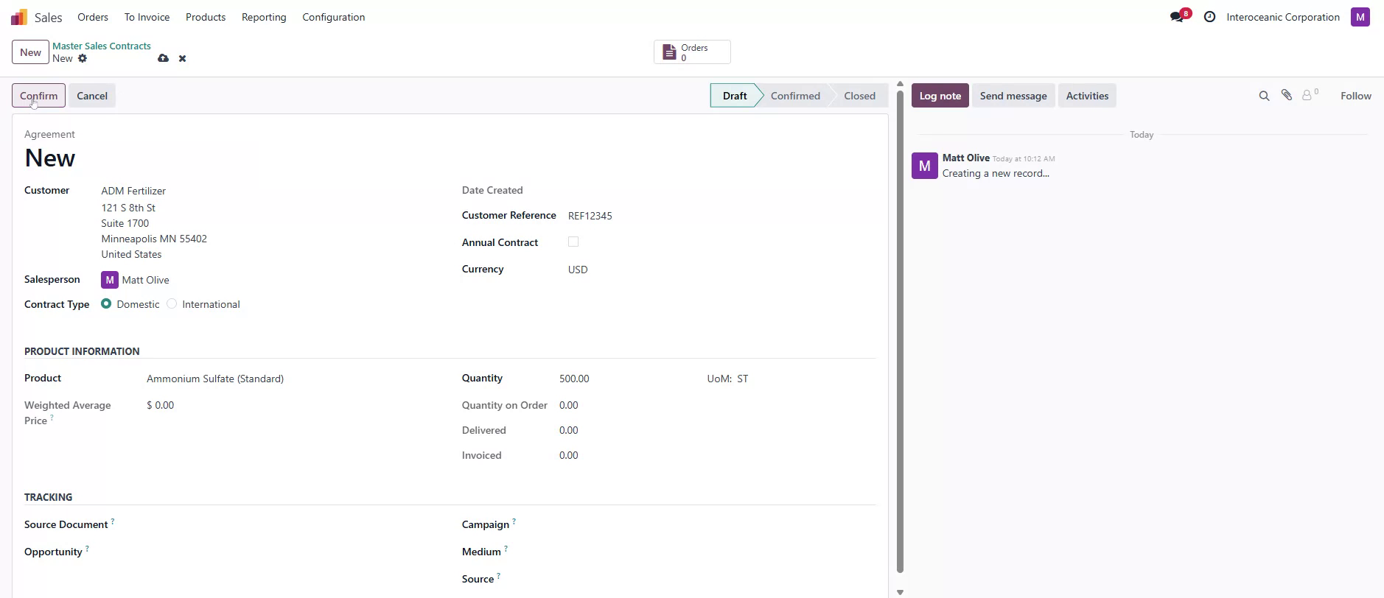1384x598 pixels.
Task: Click the Sales app title
Action: pos(48,17)
